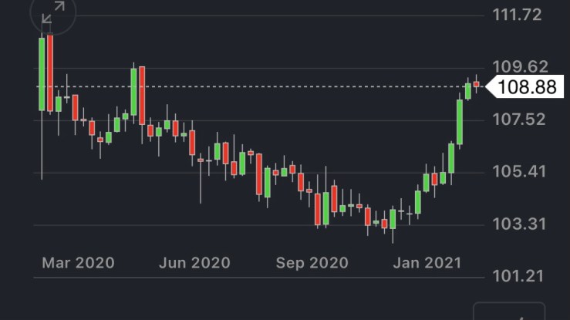Select the Mar 2020 date label

pyautogui.click(x=78, y=262)
